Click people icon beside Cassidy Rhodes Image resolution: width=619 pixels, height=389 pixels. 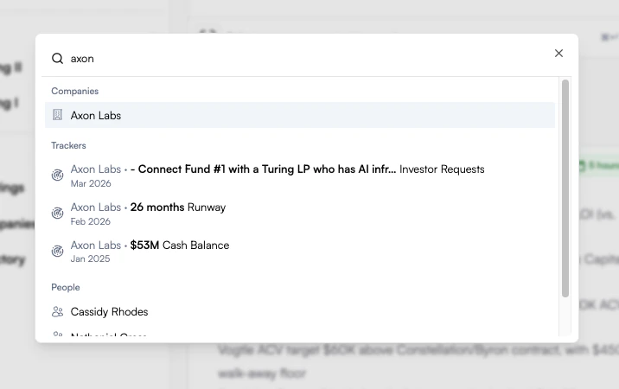(x=58, y=311)
